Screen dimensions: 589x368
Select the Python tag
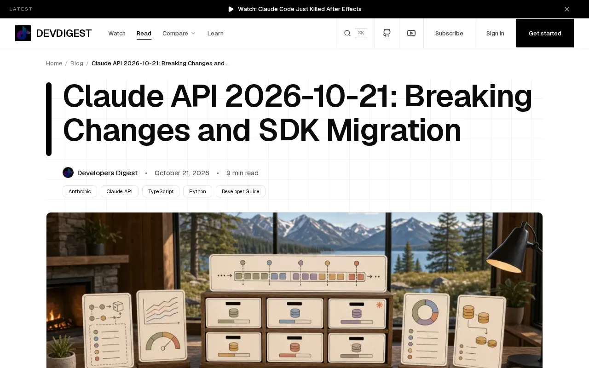pyautogui.click(x=197, y=191)
